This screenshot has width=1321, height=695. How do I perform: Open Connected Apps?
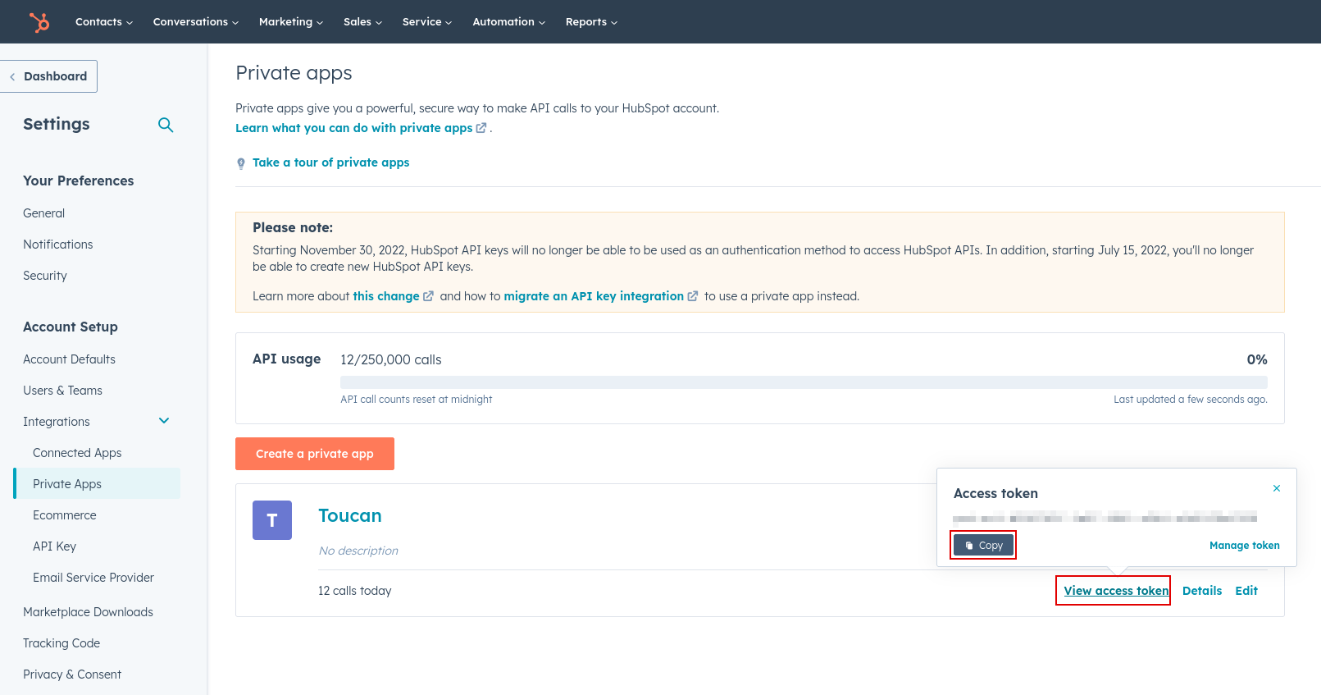click(x=77, y=453)
